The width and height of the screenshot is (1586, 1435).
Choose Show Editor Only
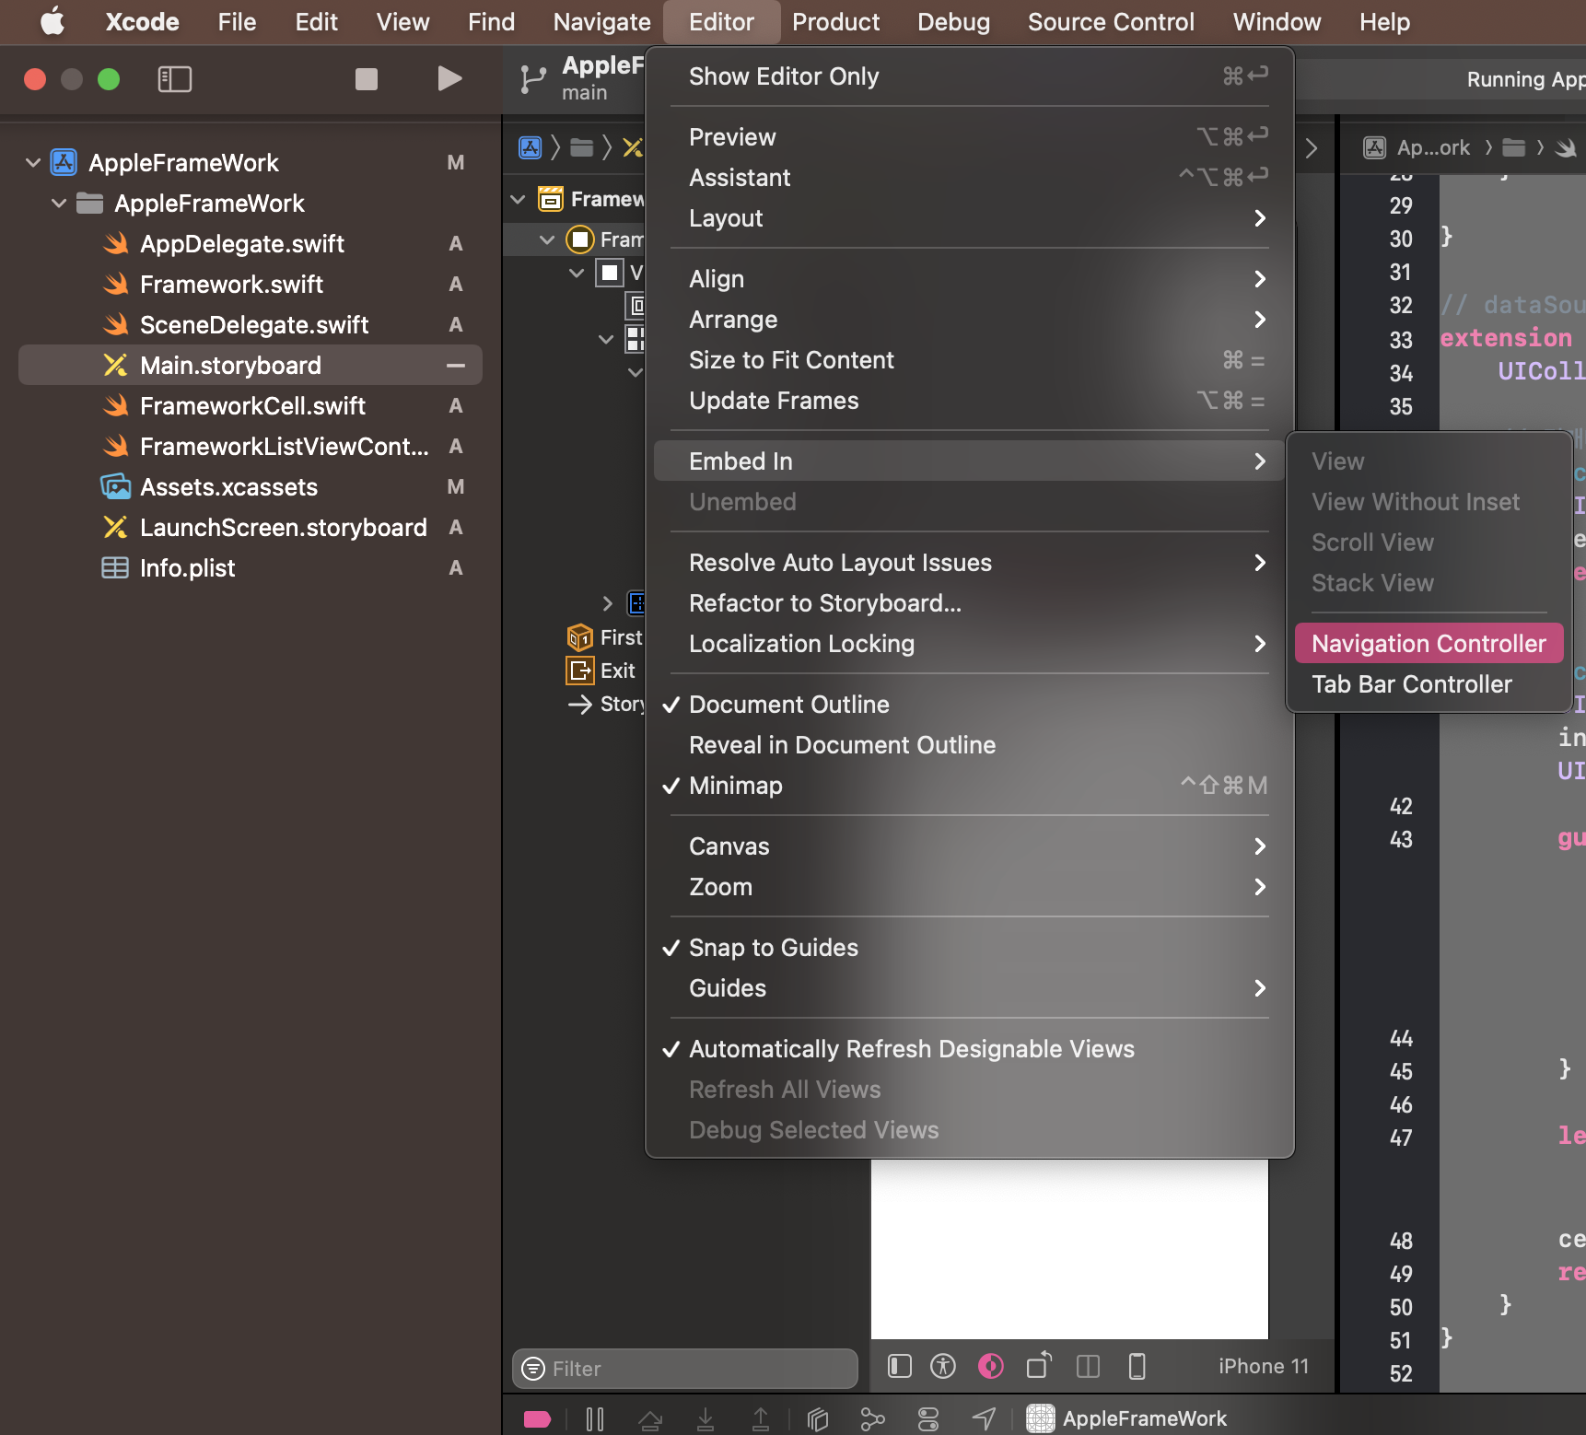pyautogui.click(x=970, y=76)
